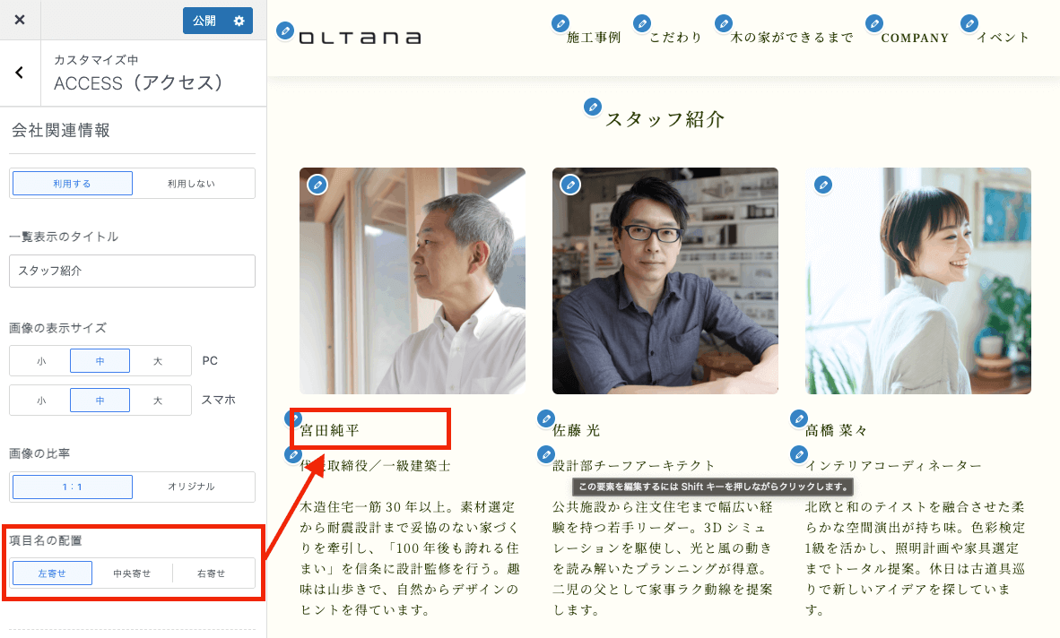This screenshot has height=638, width=1060.
Task: Click the edit pencil beside name 宮田純平
Action: [292, 418]
